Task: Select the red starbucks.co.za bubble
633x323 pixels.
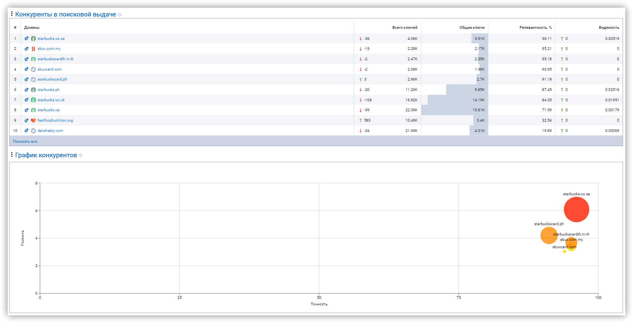Action: click(x=576, y=209)
